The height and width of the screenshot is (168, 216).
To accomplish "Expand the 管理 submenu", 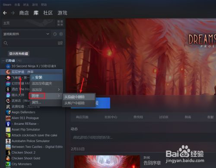I will 46,96.
